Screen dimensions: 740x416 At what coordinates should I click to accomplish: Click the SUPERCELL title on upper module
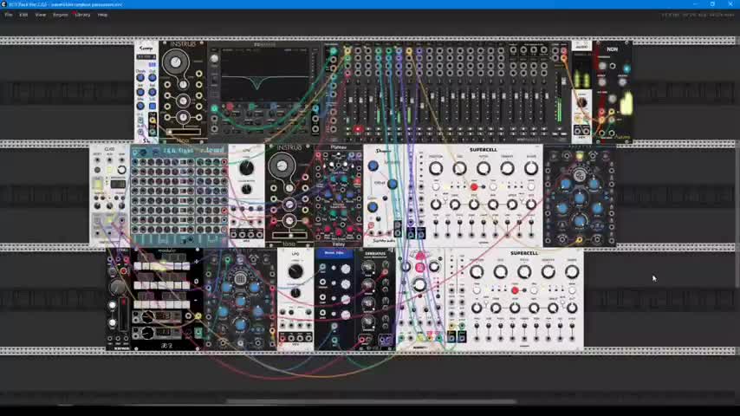(484, 150)
